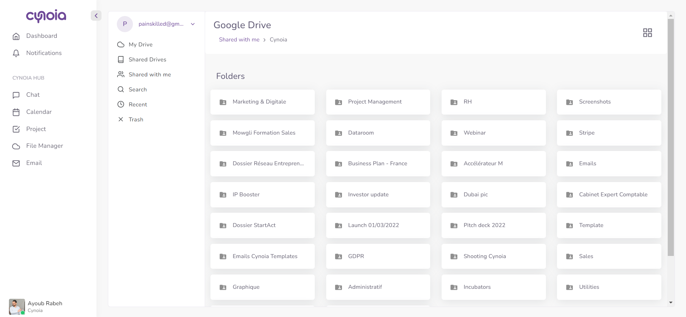Click the File Manager cloud icon
Image resolution: width=686 pixels, height=317 pixels.
pyautogui.click(x=16, y=146)
